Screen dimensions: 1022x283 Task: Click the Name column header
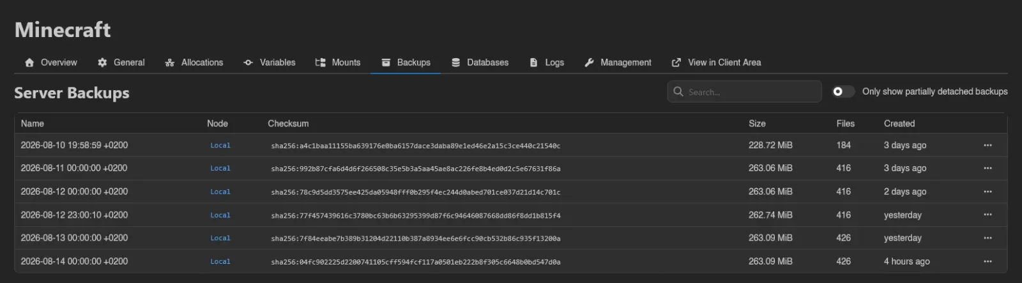(x=33, y=123)
